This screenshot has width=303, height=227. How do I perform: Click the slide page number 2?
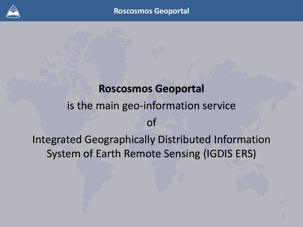283,216
